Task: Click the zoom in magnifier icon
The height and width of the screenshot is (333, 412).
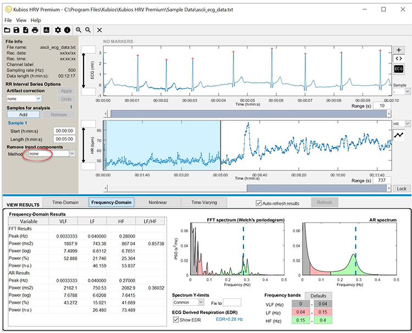Action: tap(79, 30)
